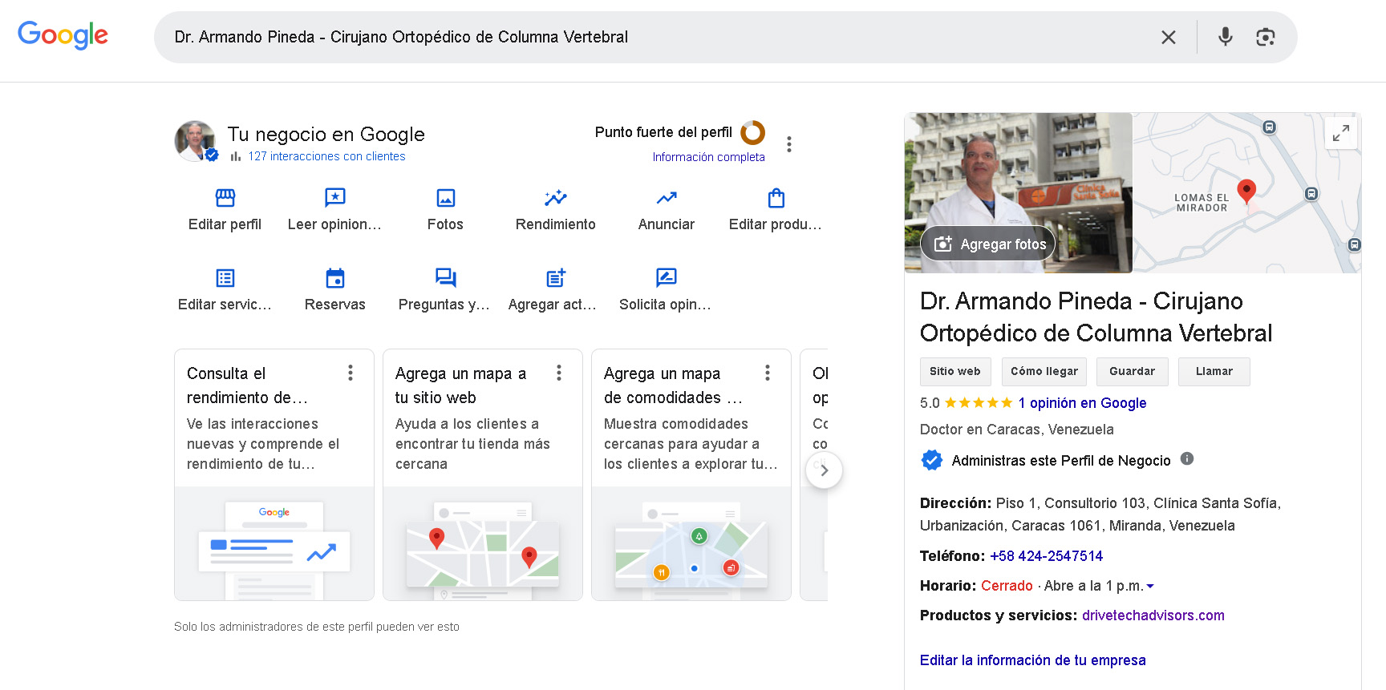This screenshot has height=690, width=1386.
Task: Open three-dot menu beside Punto fuerte del perfil
Action: (789, 144)
